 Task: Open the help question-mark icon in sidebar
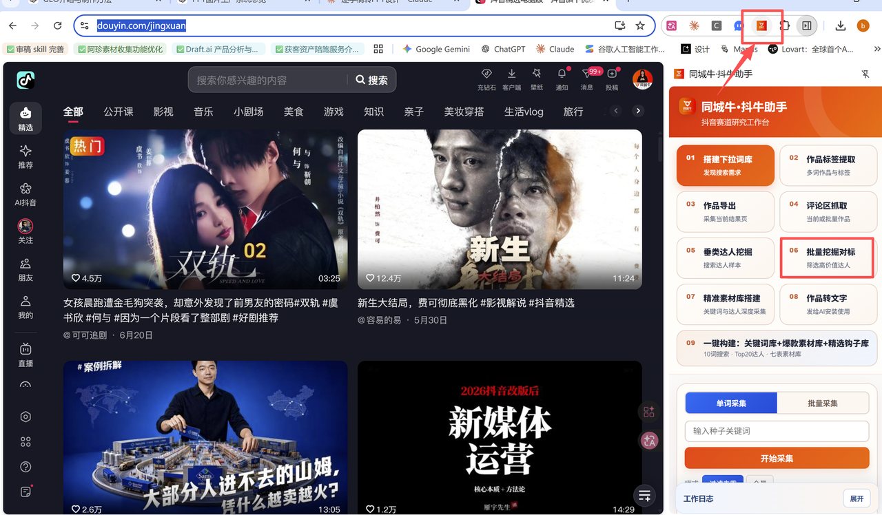click(25, 466)
